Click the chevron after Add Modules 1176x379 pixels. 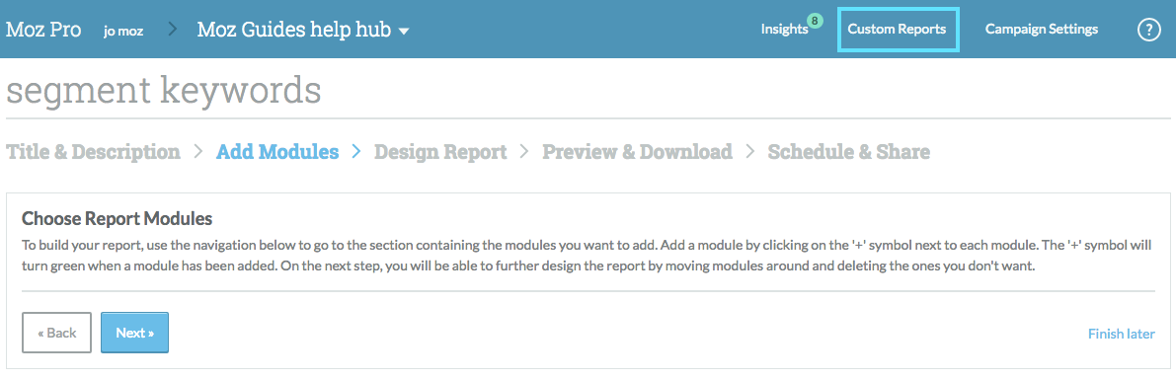357,152
